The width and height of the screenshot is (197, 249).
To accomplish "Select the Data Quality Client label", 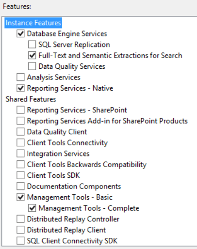I will 57,132.
